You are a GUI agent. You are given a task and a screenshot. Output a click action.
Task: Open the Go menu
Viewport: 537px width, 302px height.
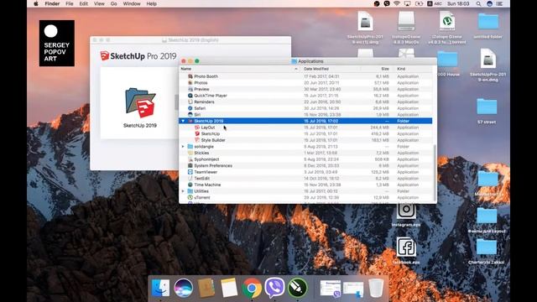tap(114, 3)
